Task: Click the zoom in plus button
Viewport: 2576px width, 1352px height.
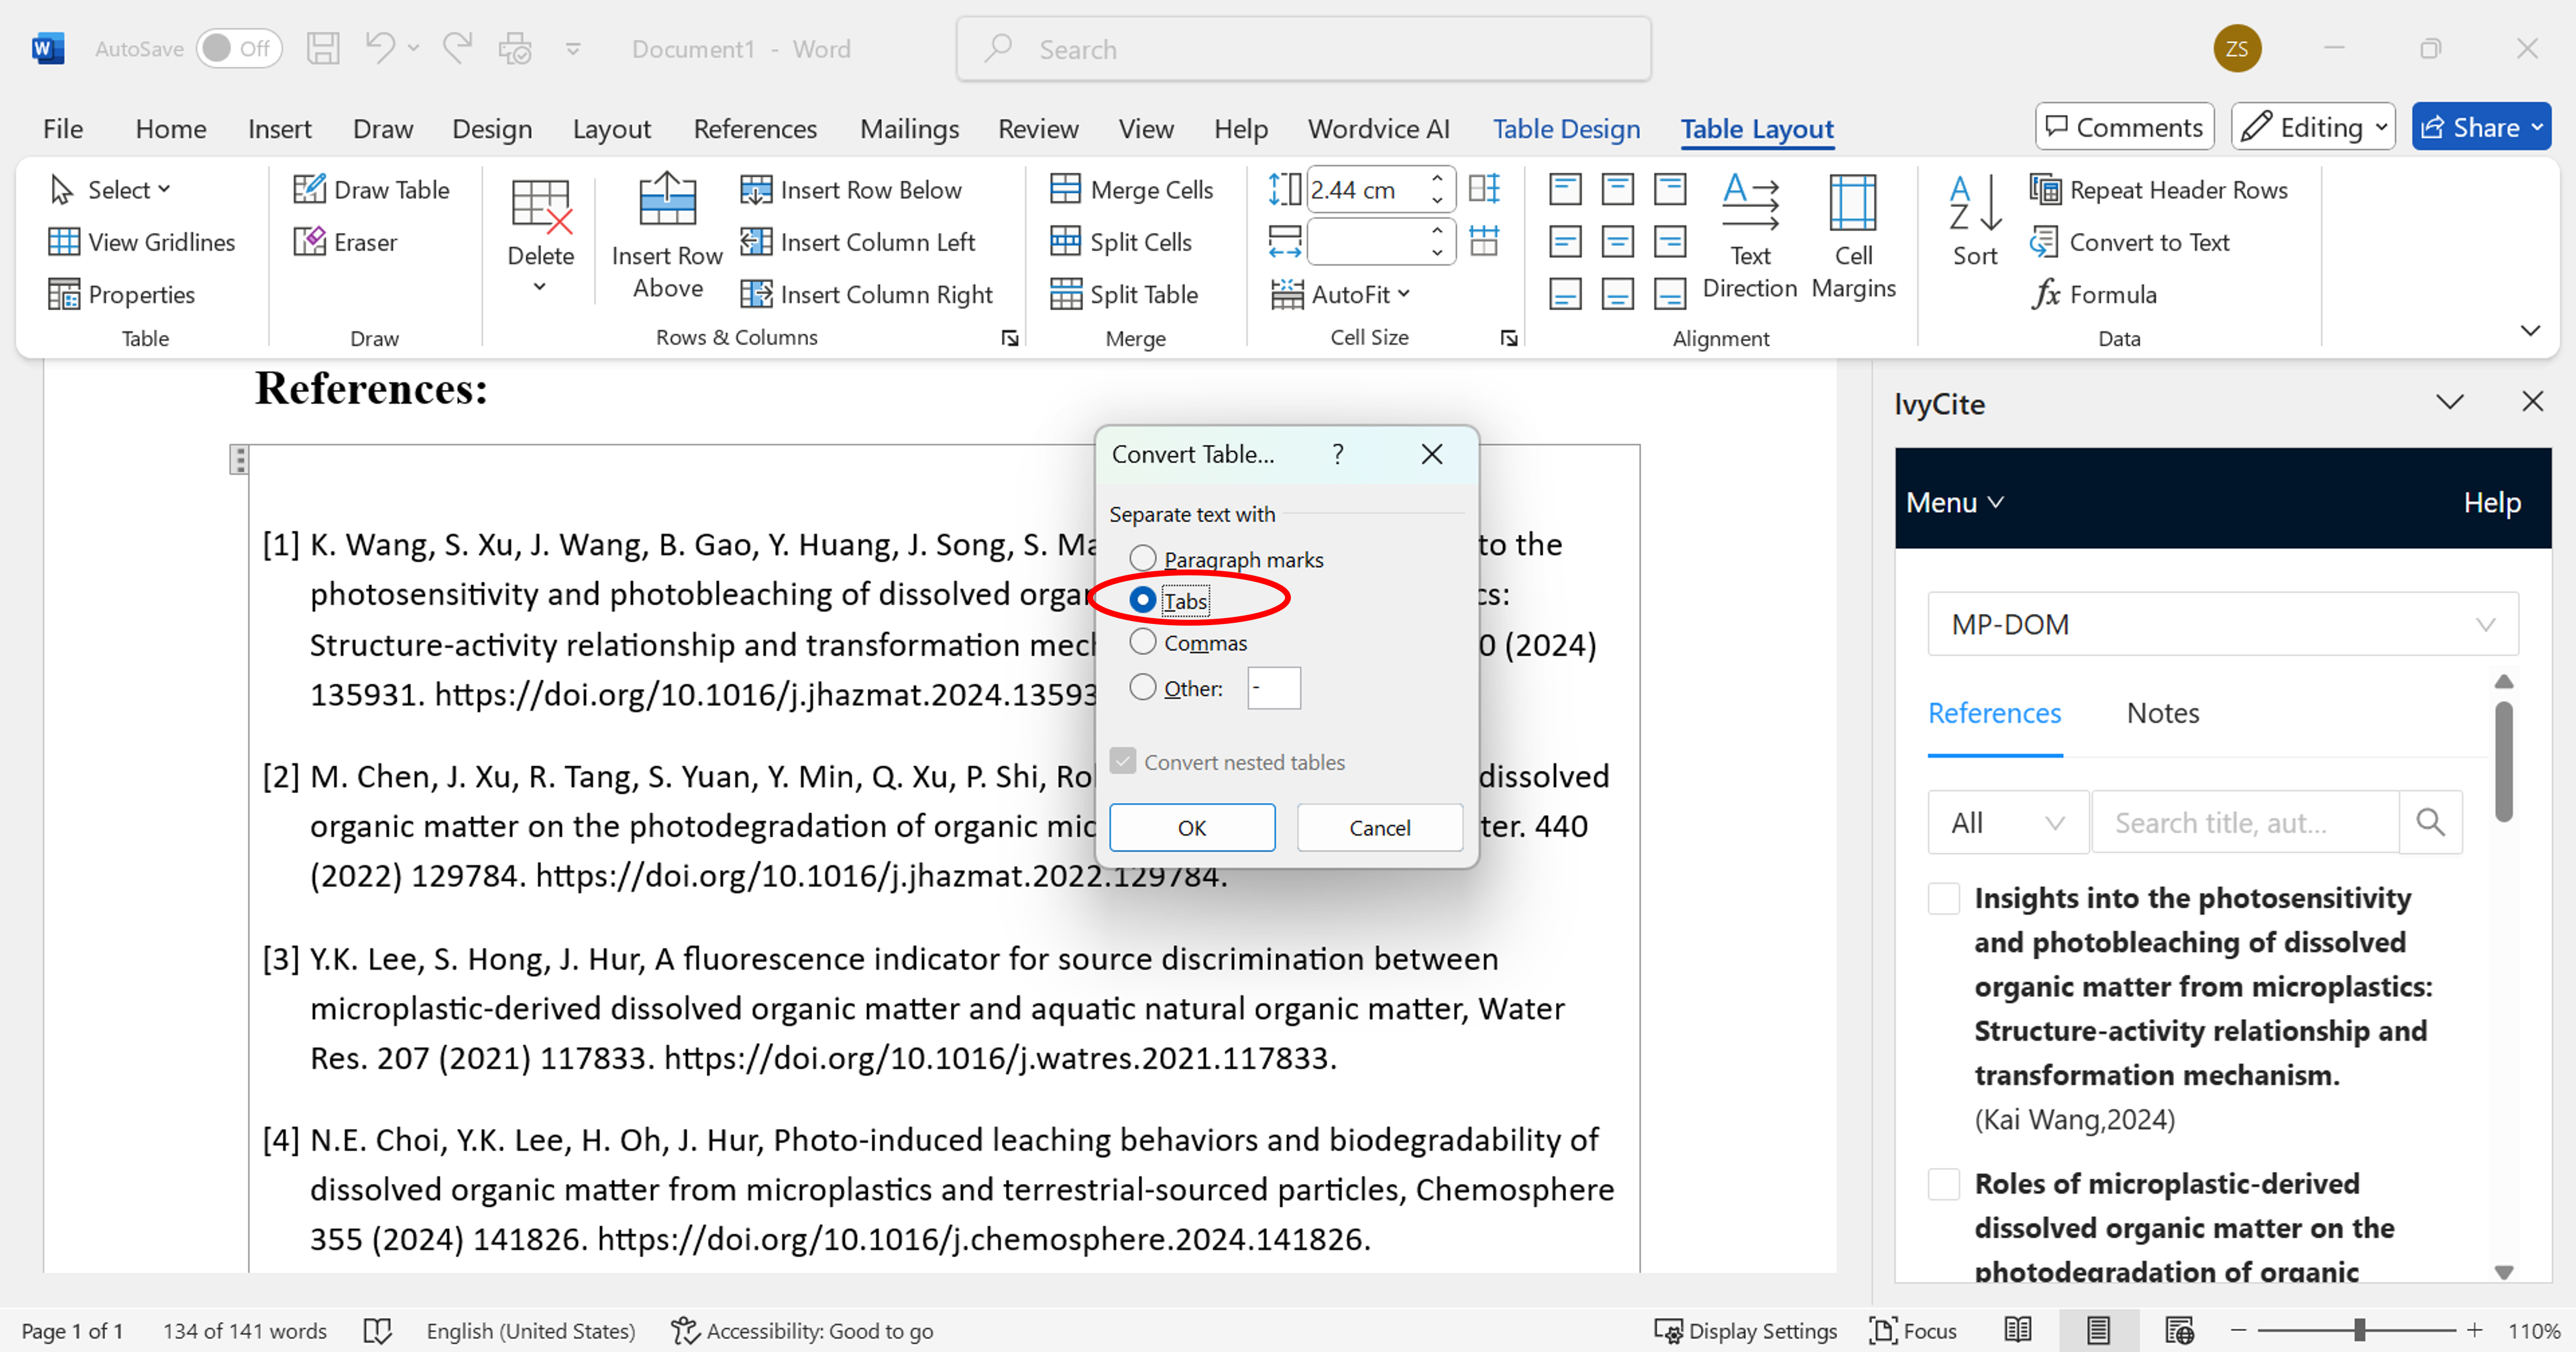Action: 2474,1330
